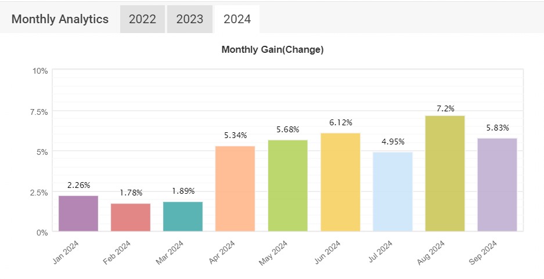544x279 pixels.
Task: Select the Mar 2024 teal bar
Action: 183,216
